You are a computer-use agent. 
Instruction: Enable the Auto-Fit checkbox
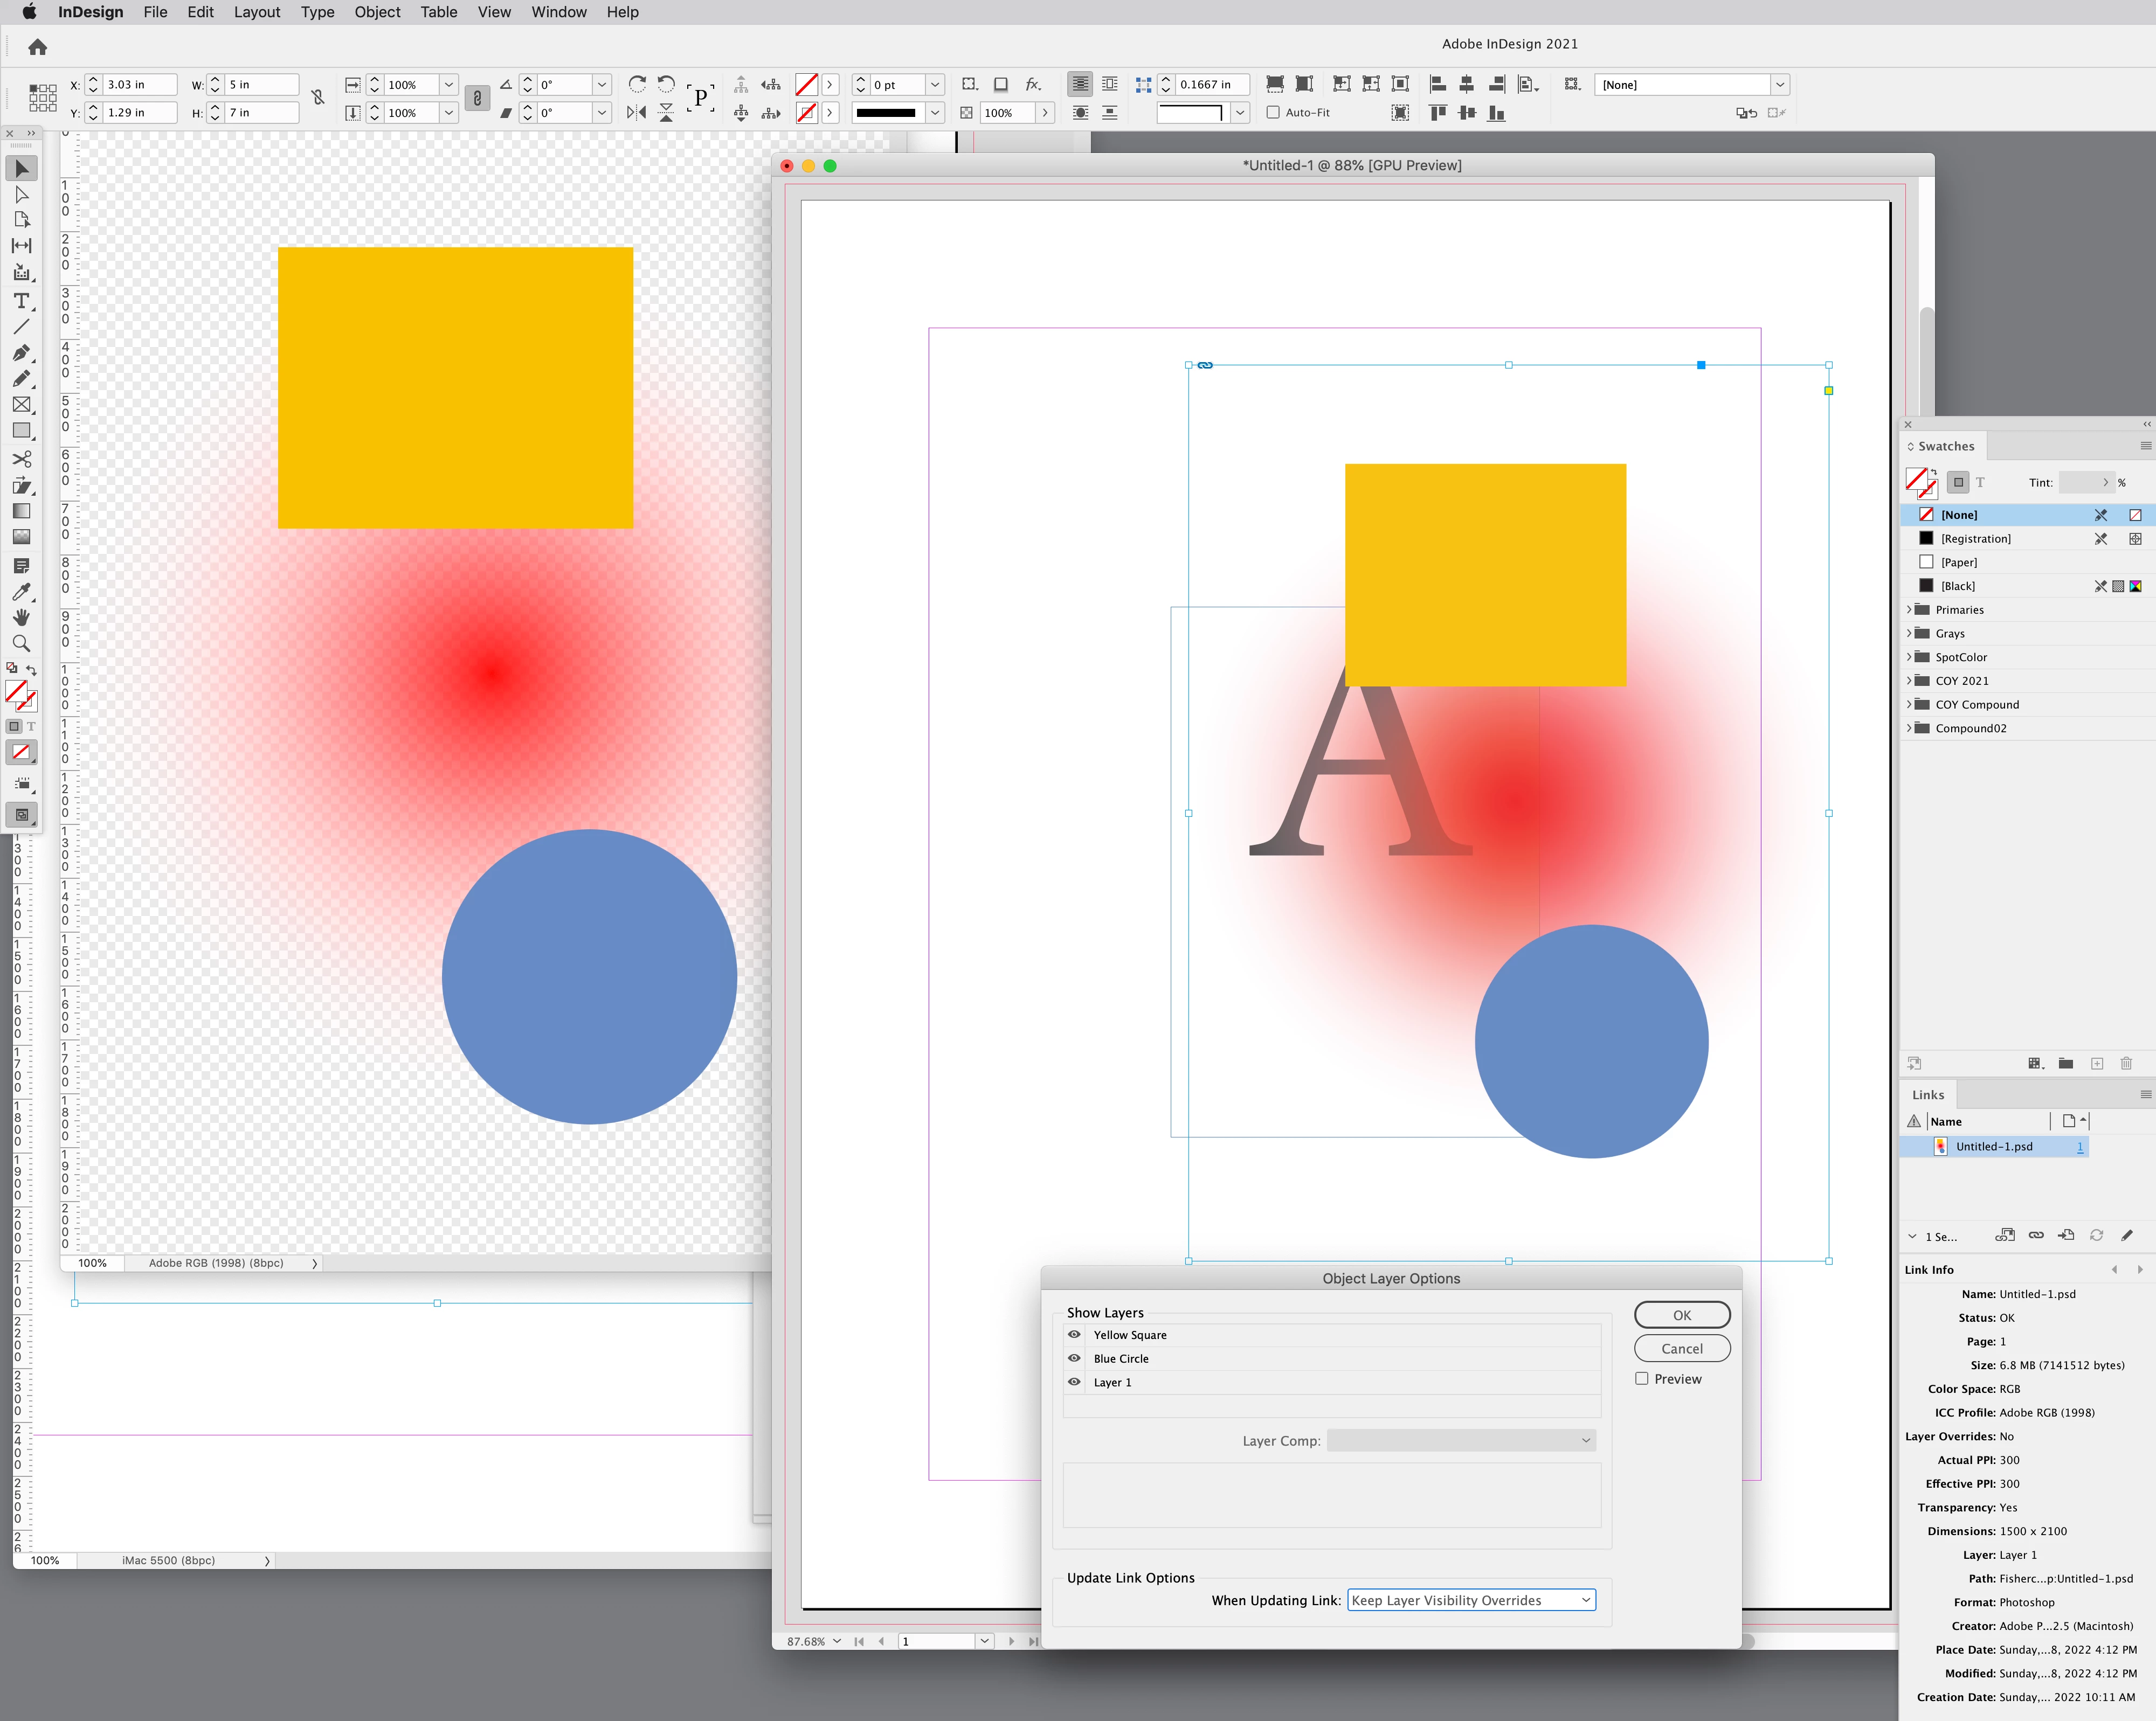coord(1273,113)
